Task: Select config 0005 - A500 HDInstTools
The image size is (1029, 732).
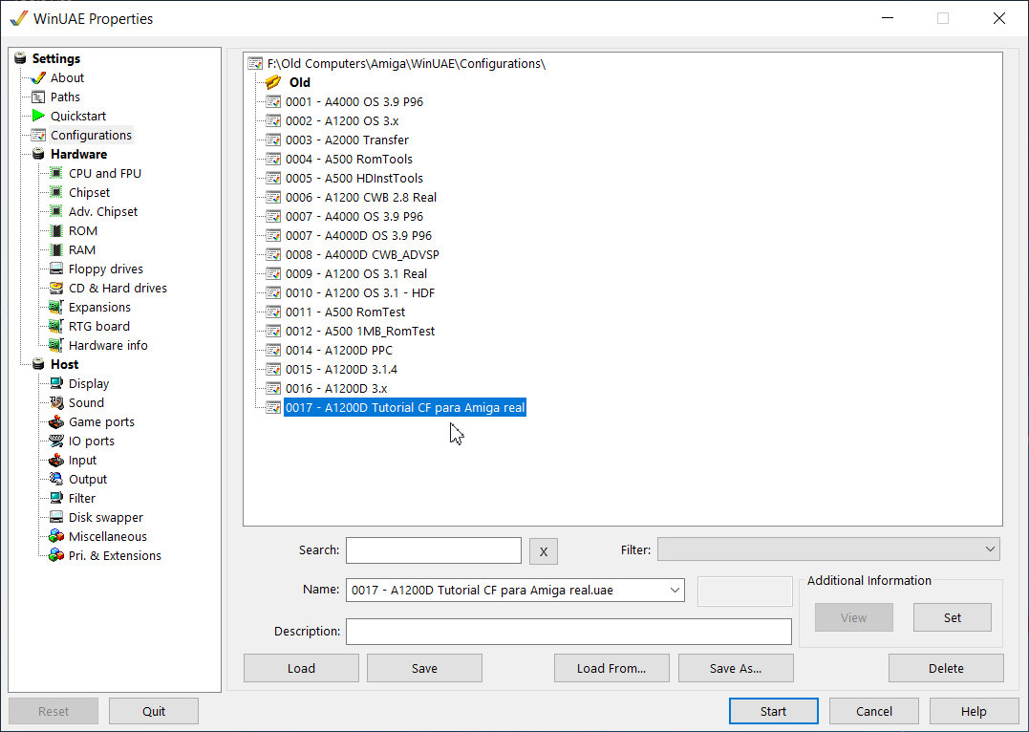Action: tap(354, 178)
